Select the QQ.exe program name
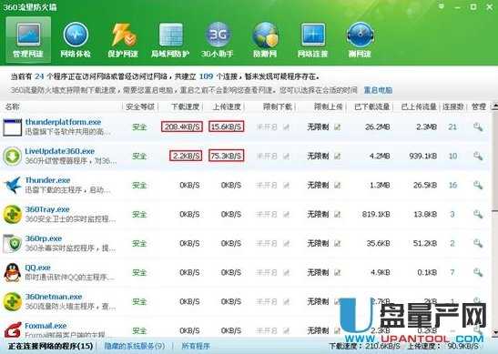The width and height of the screenshot is (498, 354). [x=38, y=268]
